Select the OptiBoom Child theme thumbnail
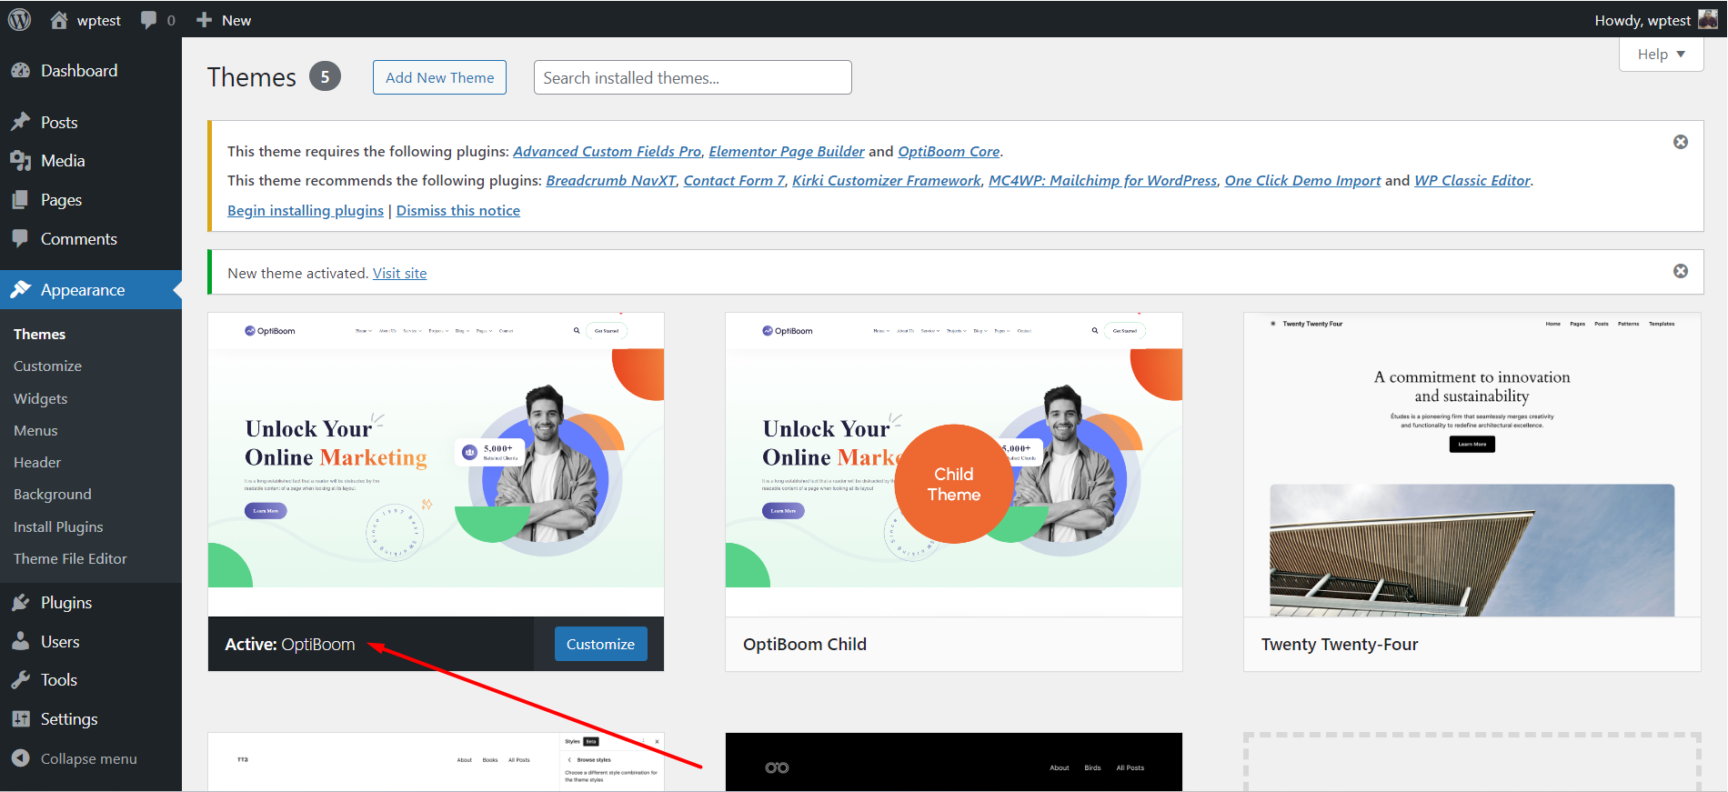The width and height of the screenshot is (1728, 792). point(954,465)
